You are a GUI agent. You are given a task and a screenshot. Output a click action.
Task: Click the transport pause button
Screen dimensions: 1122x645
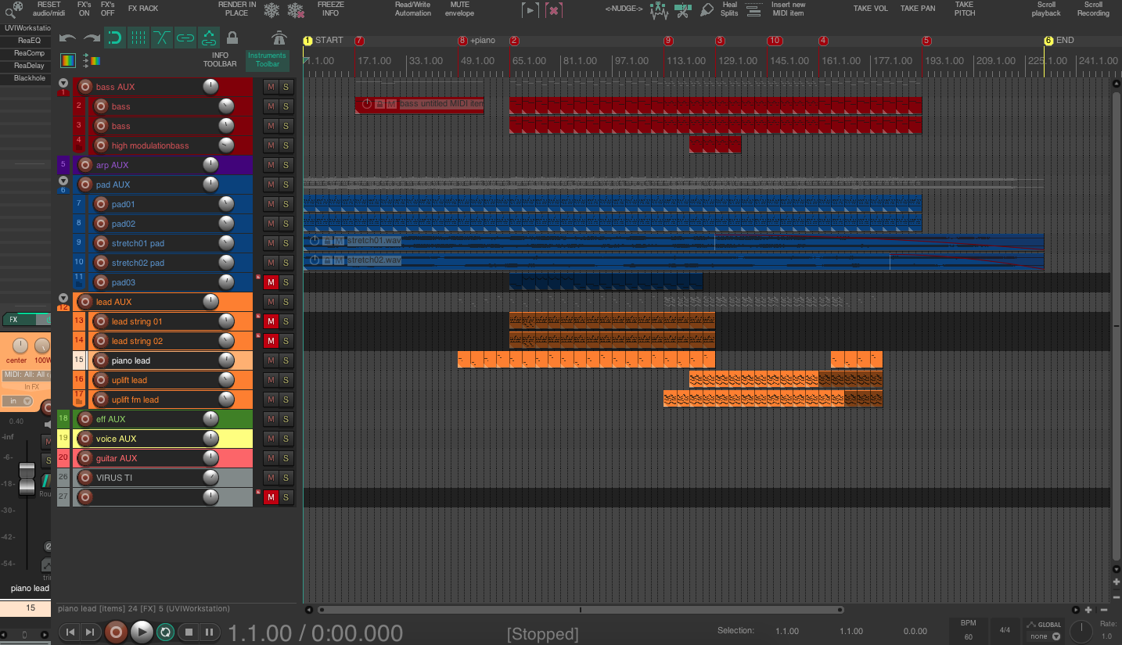[209, 632]
